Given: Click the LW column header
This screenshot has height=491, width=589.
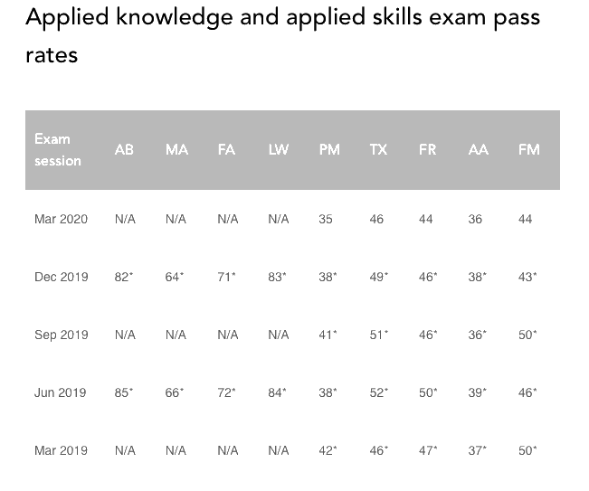Looking at the screenshot, I should (x=279, y=150).
